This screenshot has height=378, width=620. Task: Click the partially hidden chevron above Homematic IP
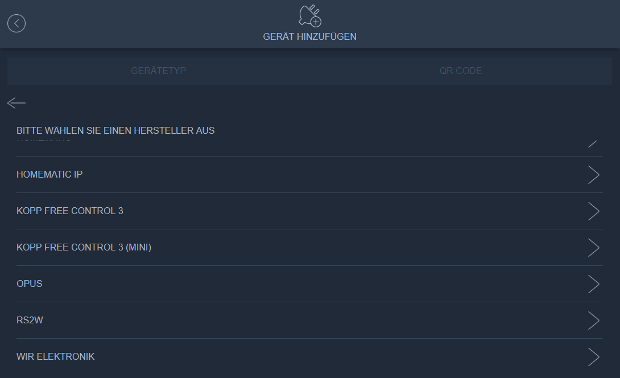pyautogui.click(x=593, y=143)
